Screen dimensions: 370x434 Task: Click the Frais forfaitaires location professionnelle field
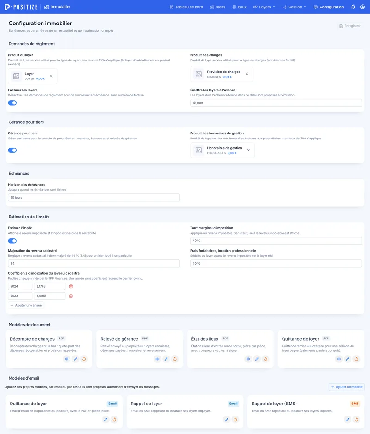click(x=276, y=264)
